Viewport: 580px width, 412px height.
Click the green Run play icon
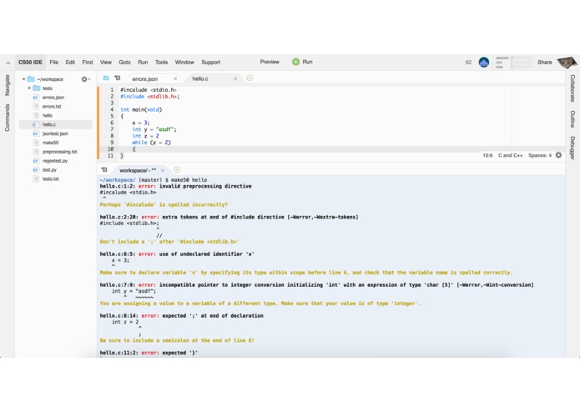pos(295,62)
